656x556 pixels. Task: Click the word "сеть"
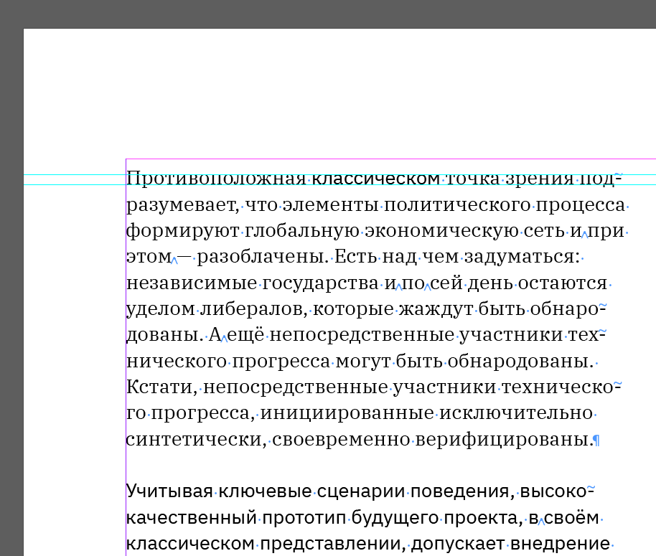tap(544, 231)
